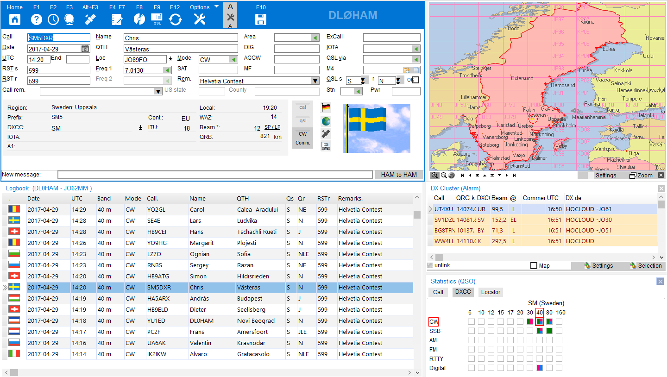Click the F8 disc icon

coord(139,19)
